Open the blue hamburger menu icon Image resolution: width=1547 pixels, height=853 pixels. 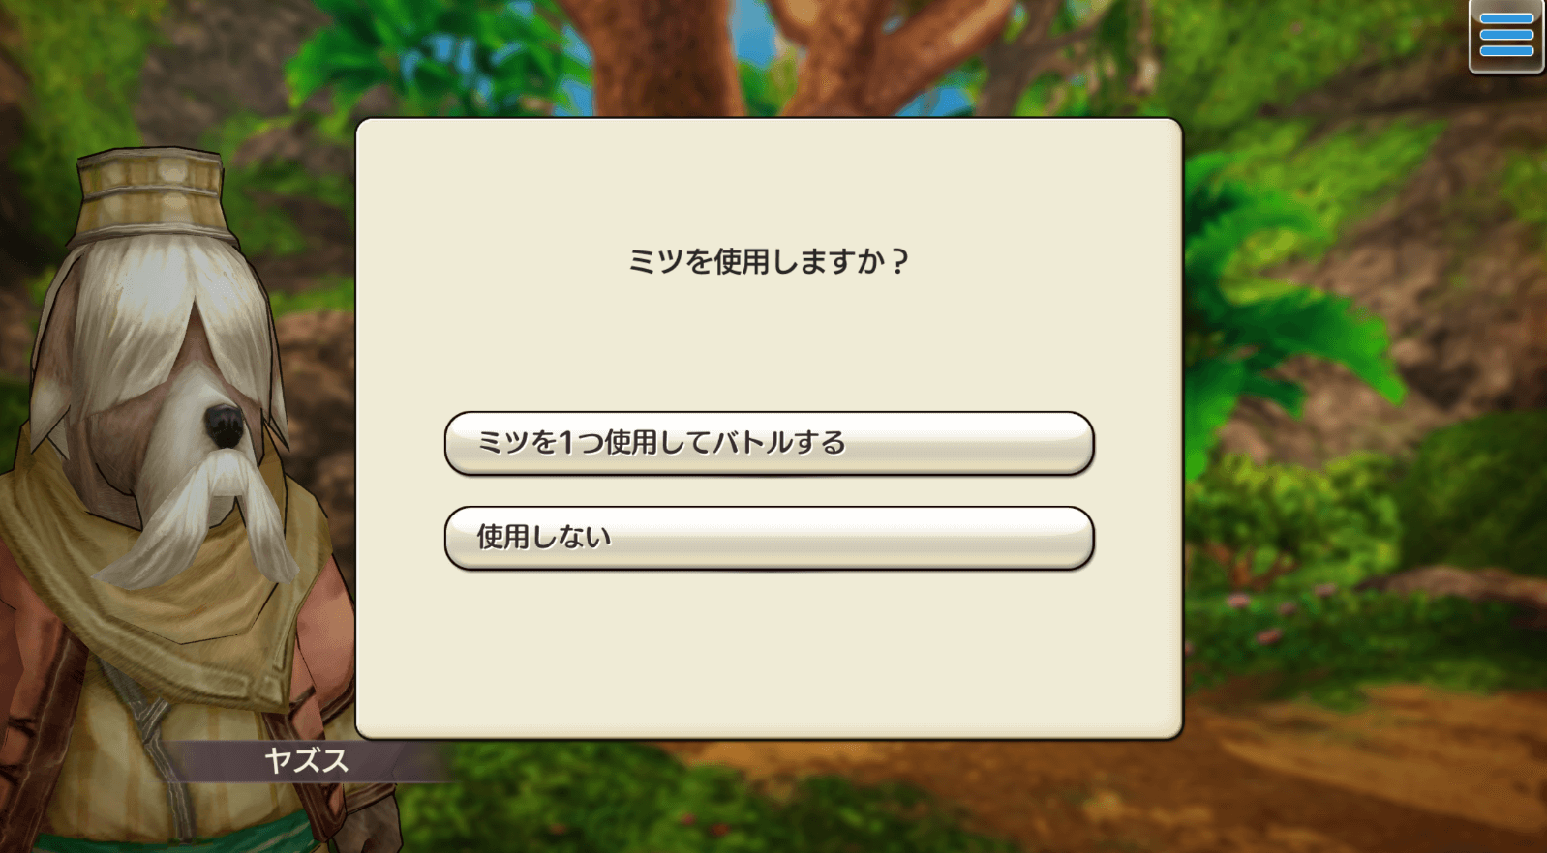tap(1506, 36)
